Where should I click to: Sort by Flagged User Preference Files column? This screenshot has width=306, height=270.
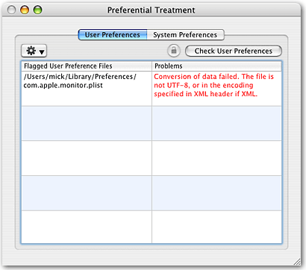coord(87,66)
